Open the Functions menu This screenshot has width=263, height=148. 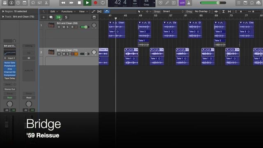coord(68,12)
